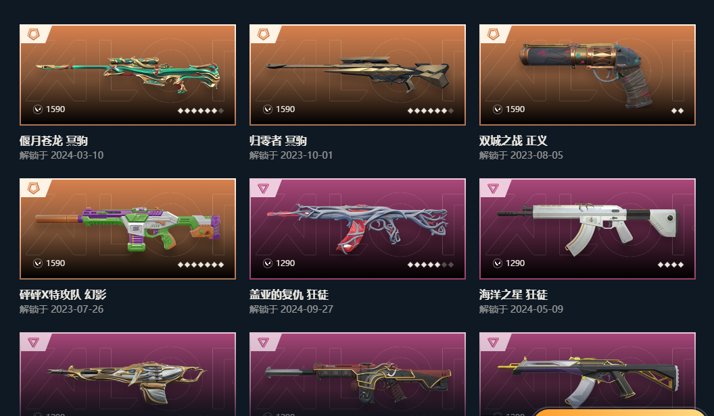Select the white 海洋之星 狂徒 rifle image
This screenshot has height=416, width=714.
[588, 229]
